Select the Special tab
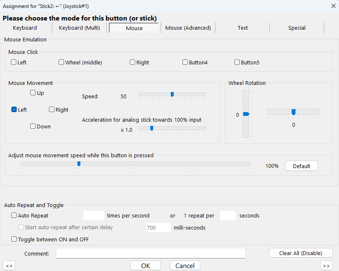This screenshot has height=271, width=339. 297,28
